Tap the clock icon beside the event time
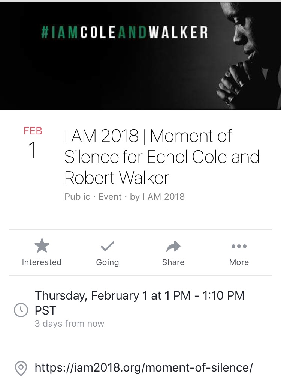Screen dimensions: 281x387 pos(21,310)
